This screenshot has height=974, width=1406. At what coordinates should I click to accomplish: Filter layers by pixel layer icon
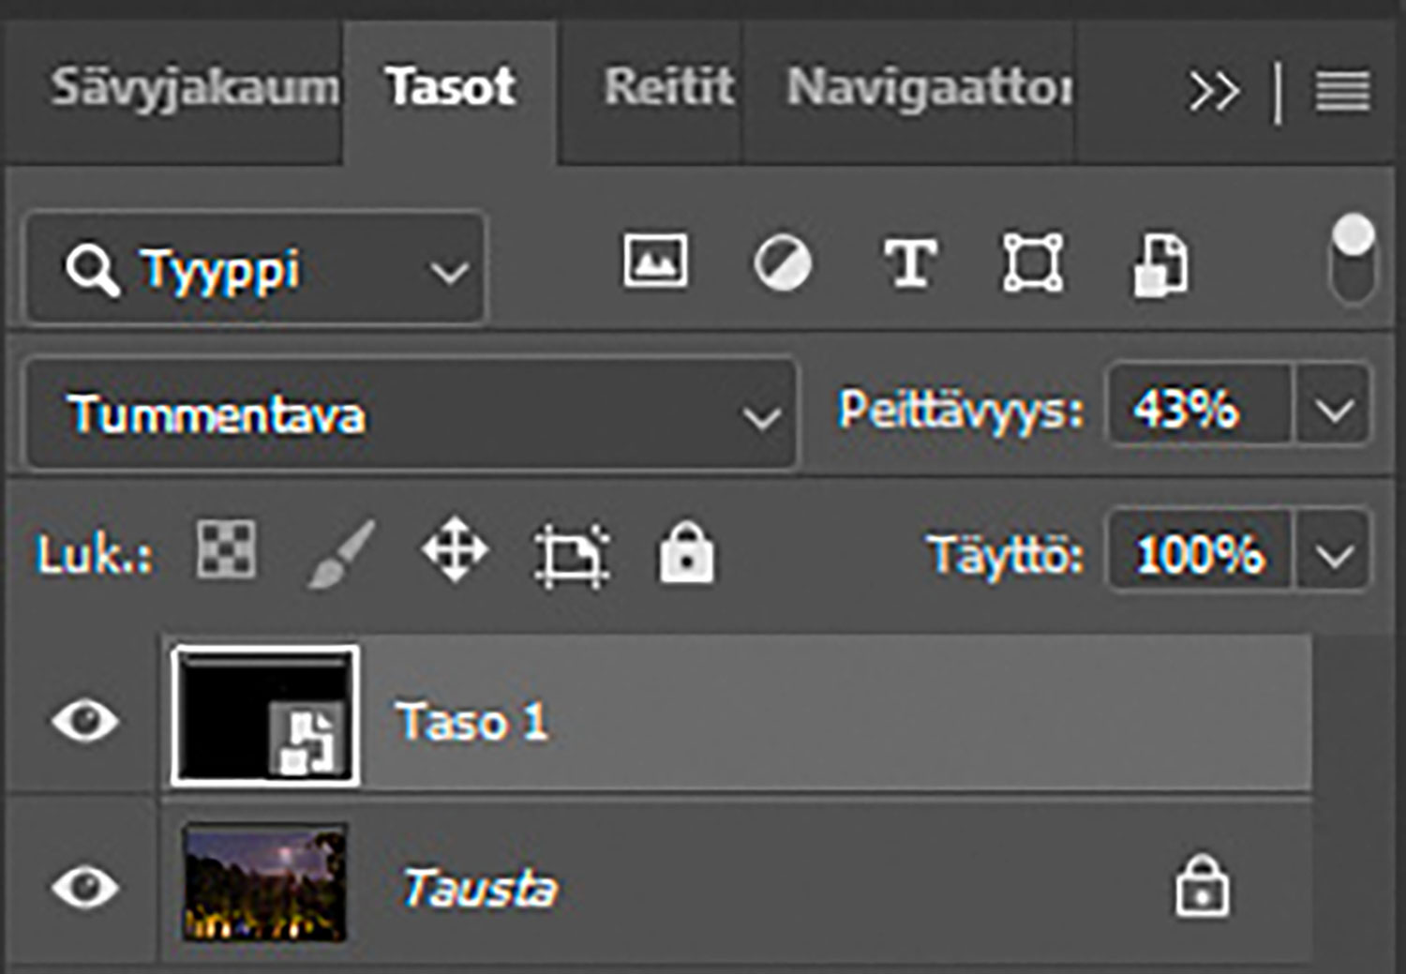[x=655, y=262]
